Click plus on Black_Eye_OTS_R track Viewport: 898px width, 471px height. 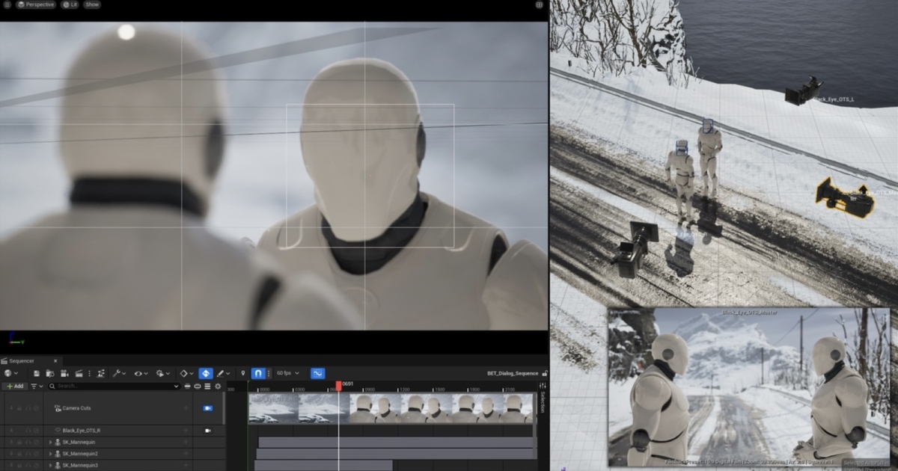(186, 431)
